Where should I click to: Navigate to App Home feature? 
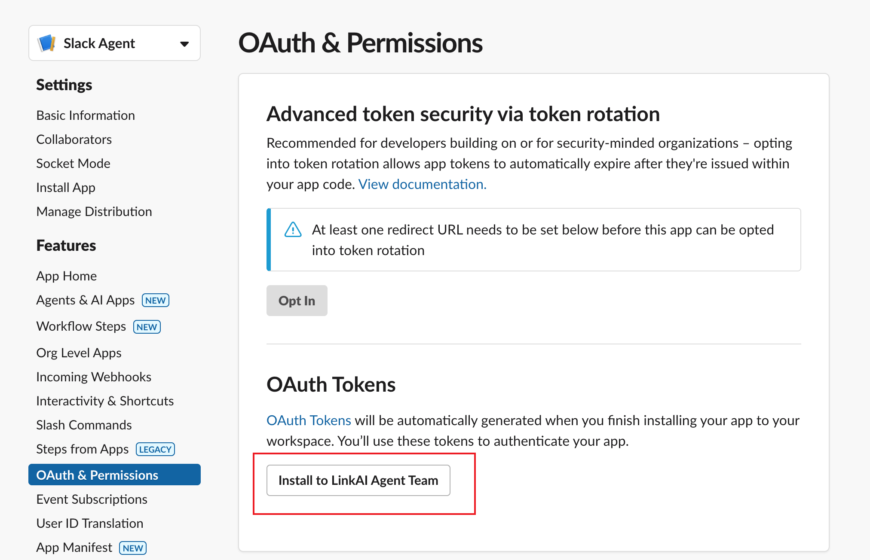pyautogui.click(x=67, y=276)
